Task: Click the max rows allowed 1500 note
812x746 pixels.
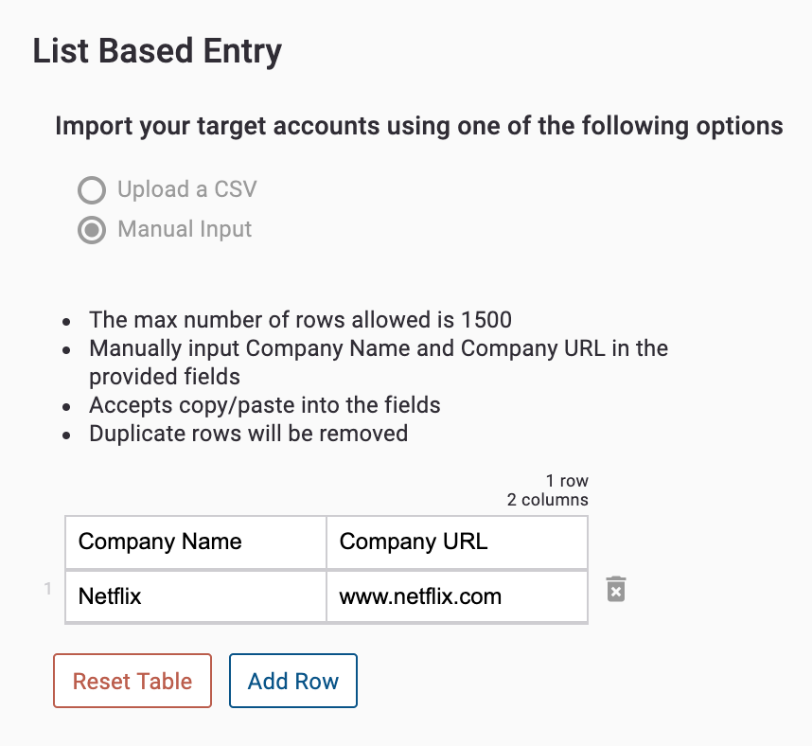Action: (300, 320)
